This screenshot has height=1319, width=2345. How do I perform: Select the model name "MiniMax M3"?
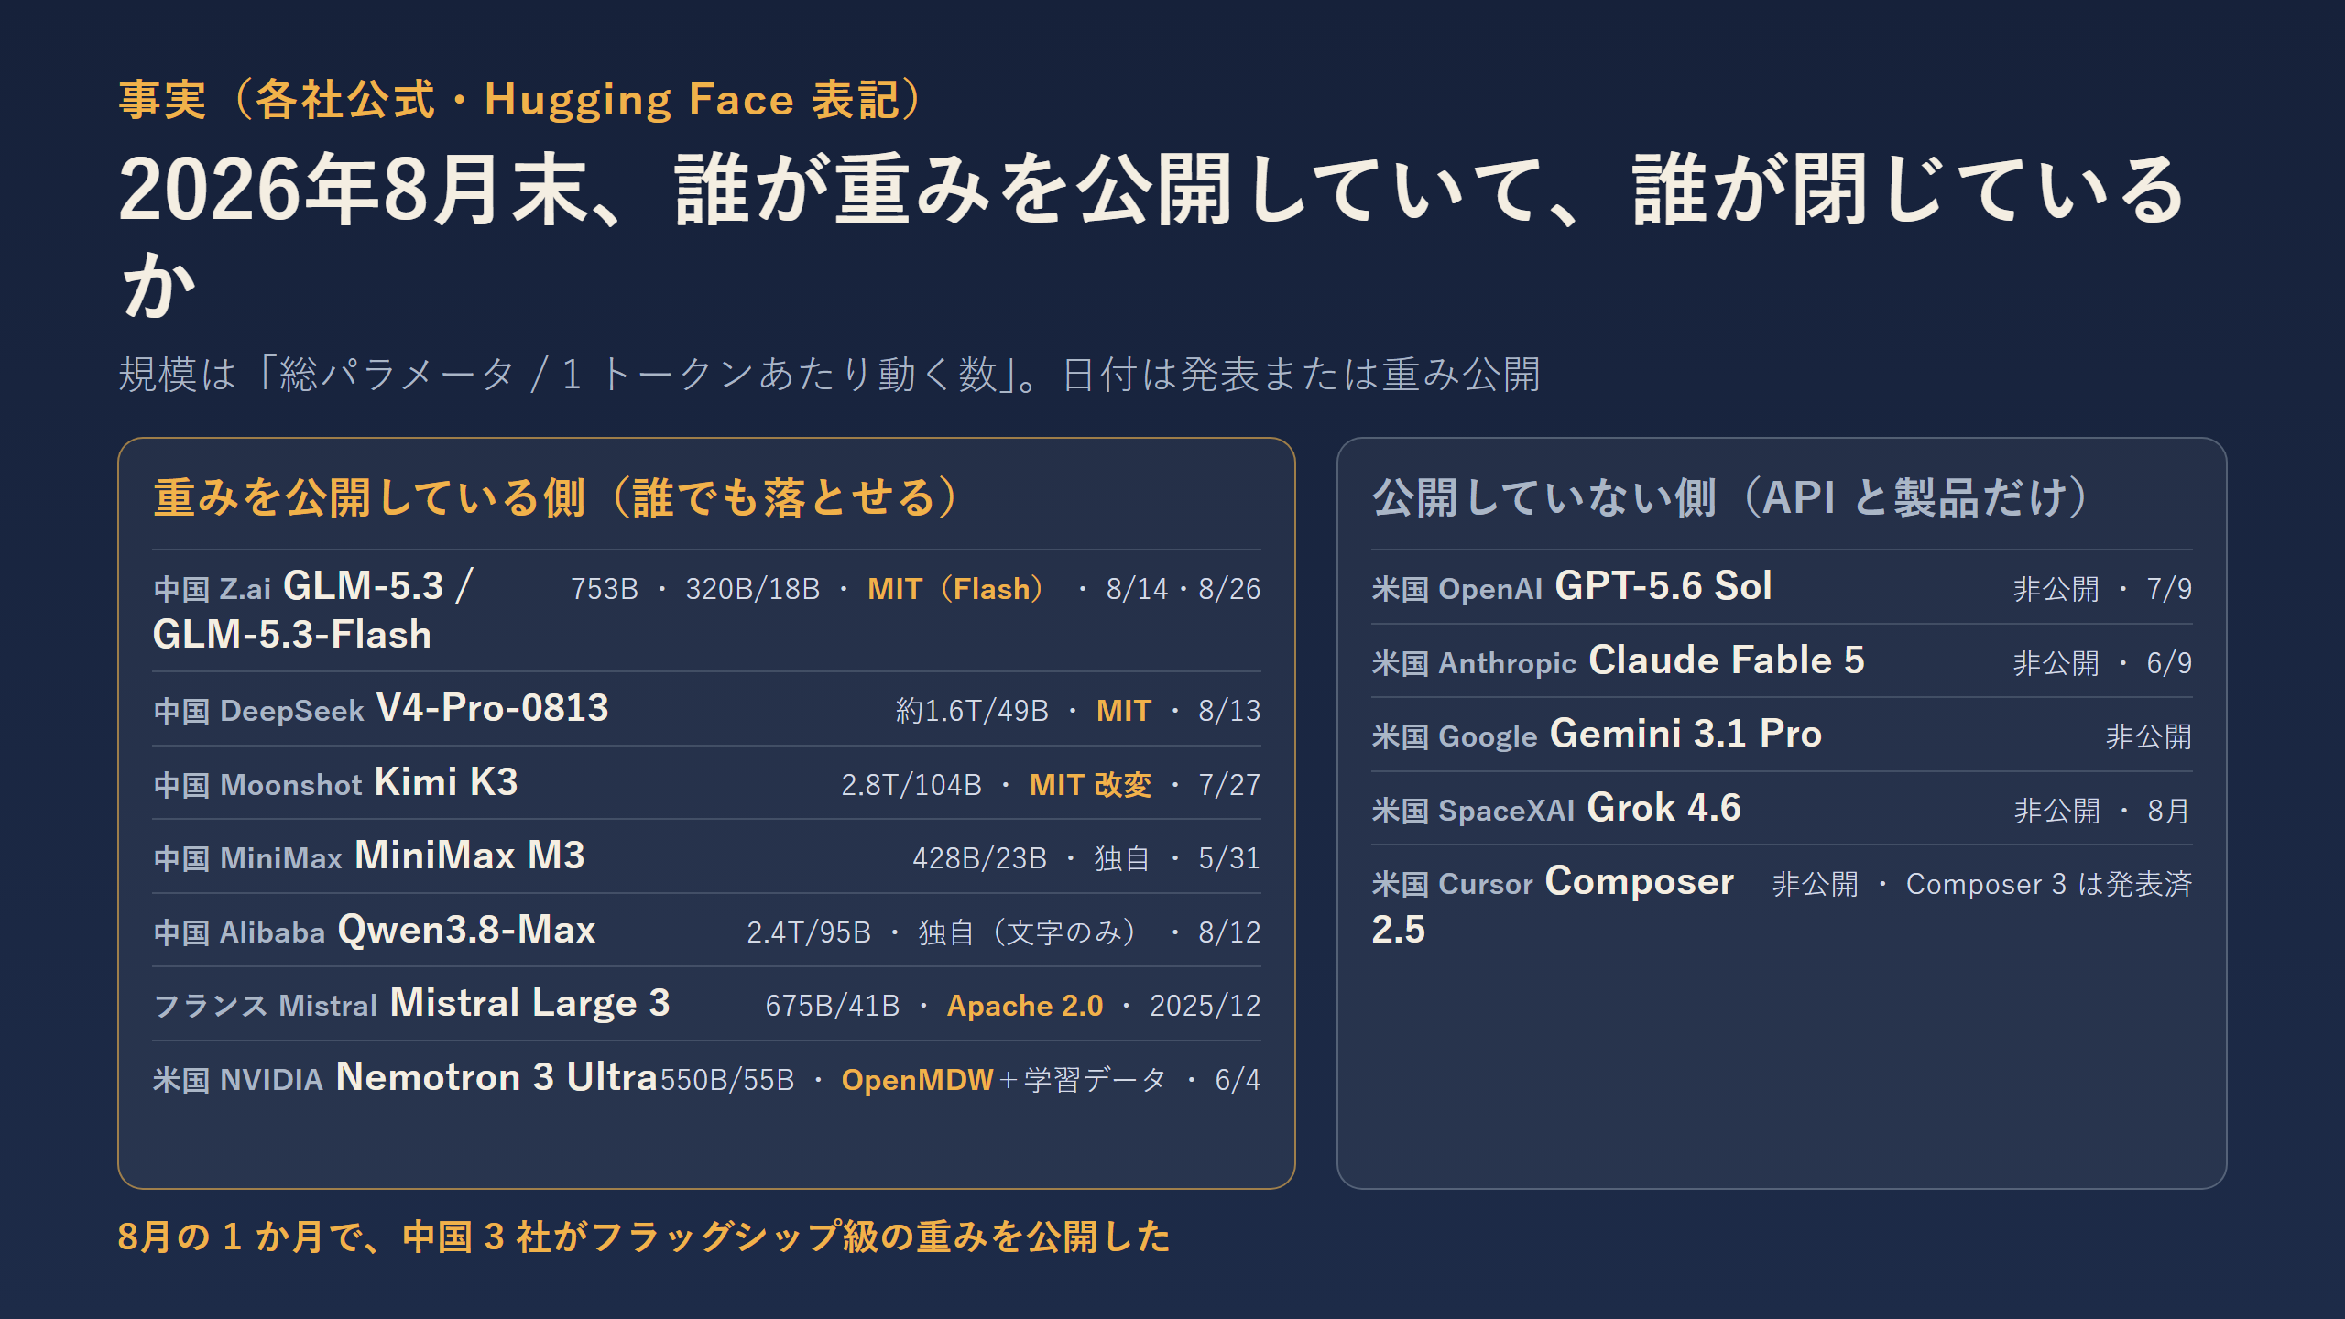click(x=470, y=855)
